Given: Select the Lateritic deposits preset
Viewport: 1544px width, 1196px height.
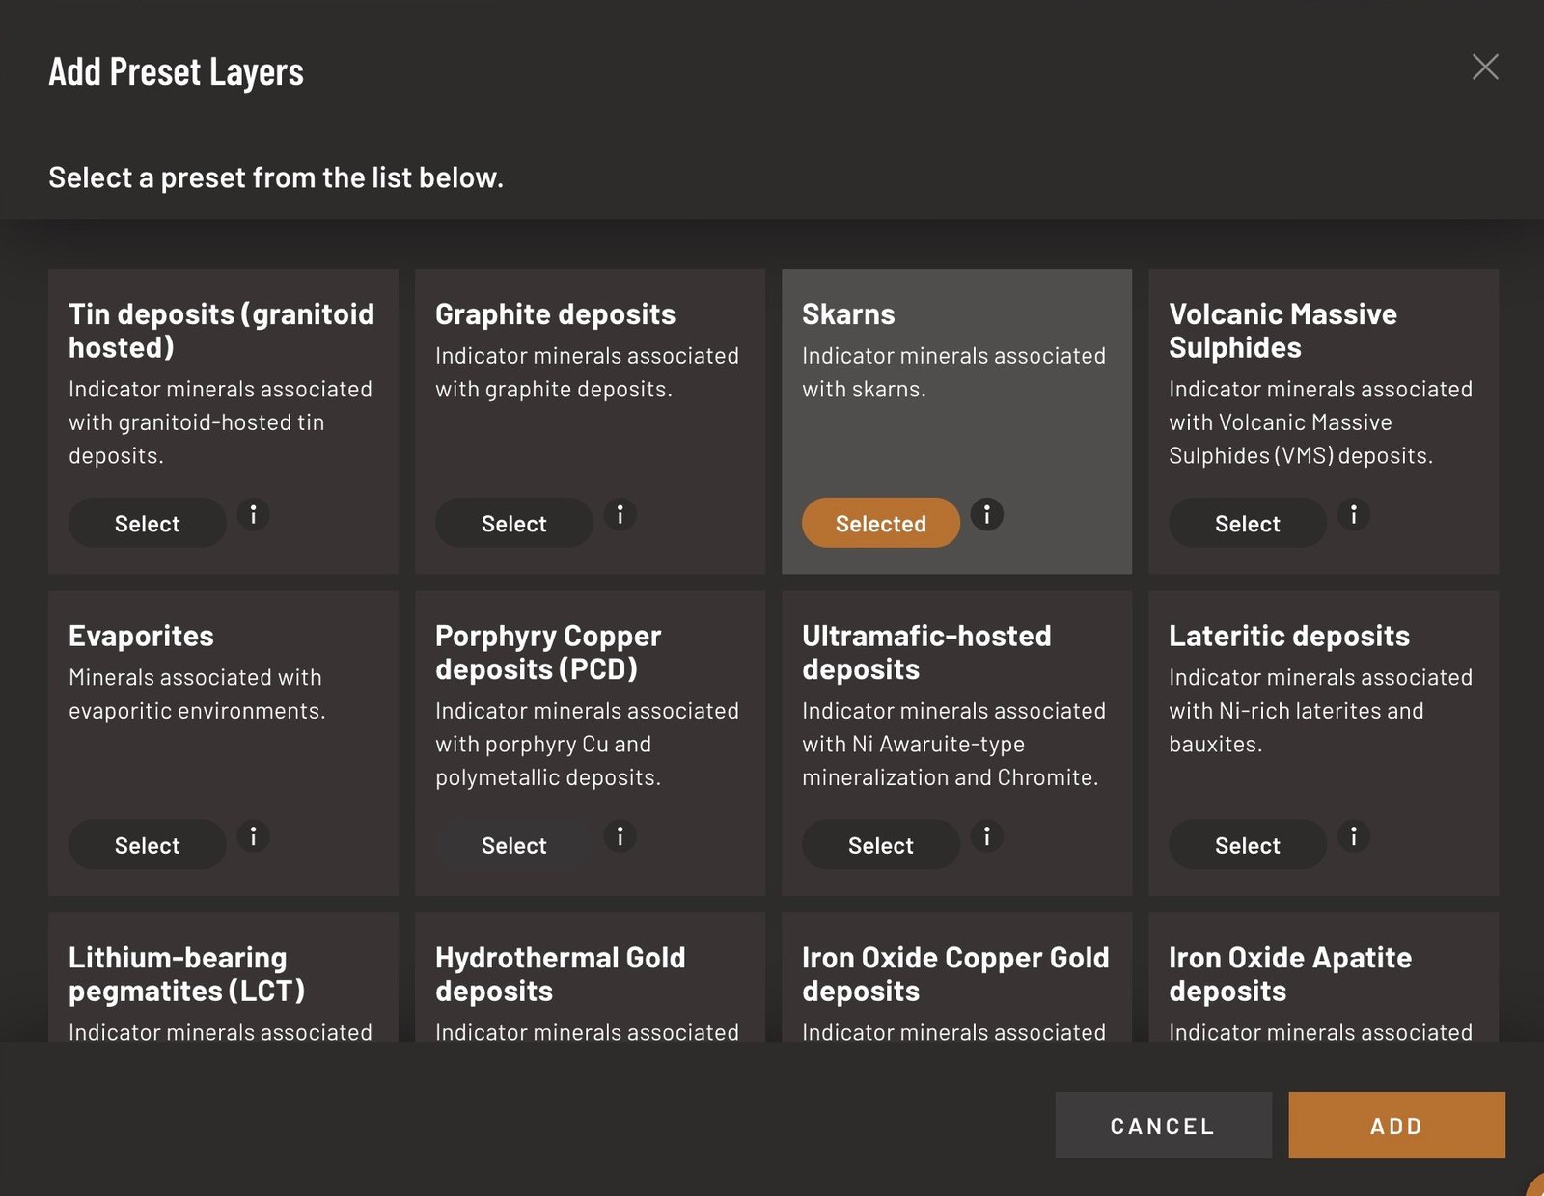Looking at the screenshot, I should [x=1248, y=844].
